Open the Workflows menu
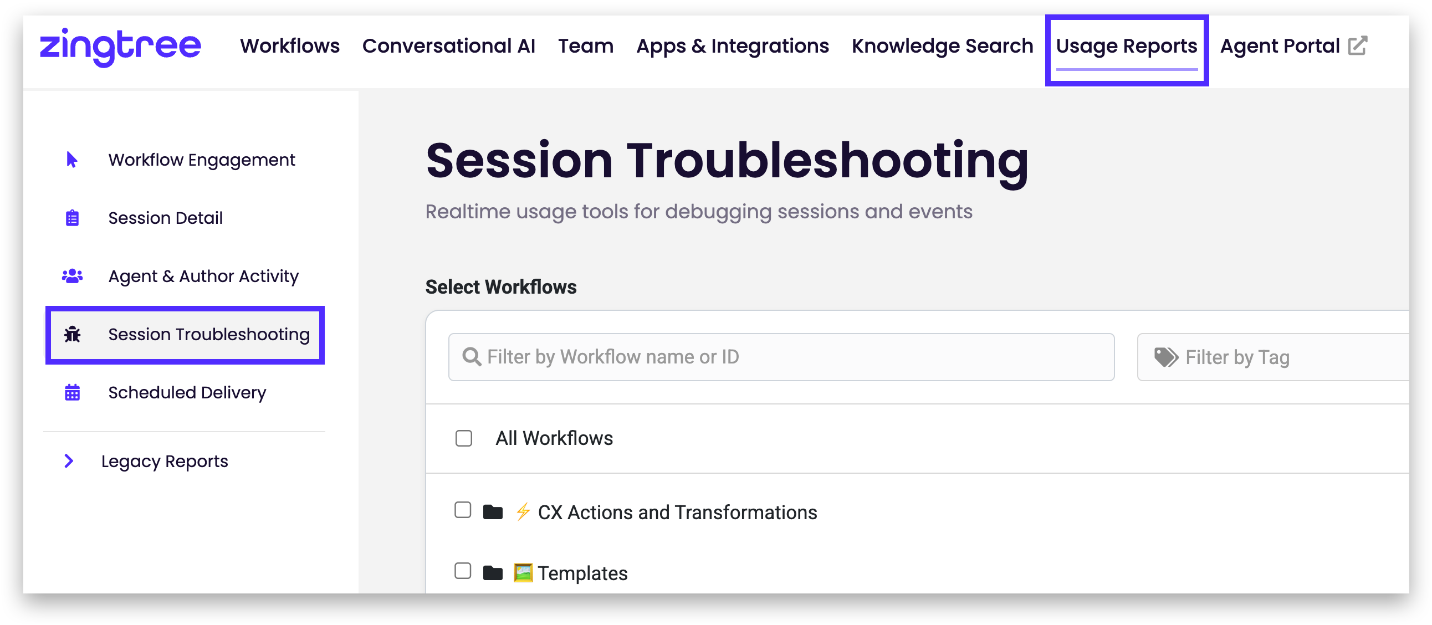Viewport: 1432px width, 625px height. pos(290,46)
